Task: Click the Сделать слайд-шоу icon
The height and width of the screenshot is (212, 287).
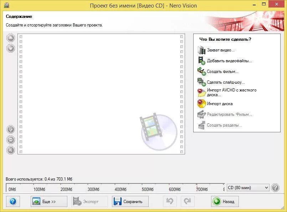Action: tap(201, 82)
